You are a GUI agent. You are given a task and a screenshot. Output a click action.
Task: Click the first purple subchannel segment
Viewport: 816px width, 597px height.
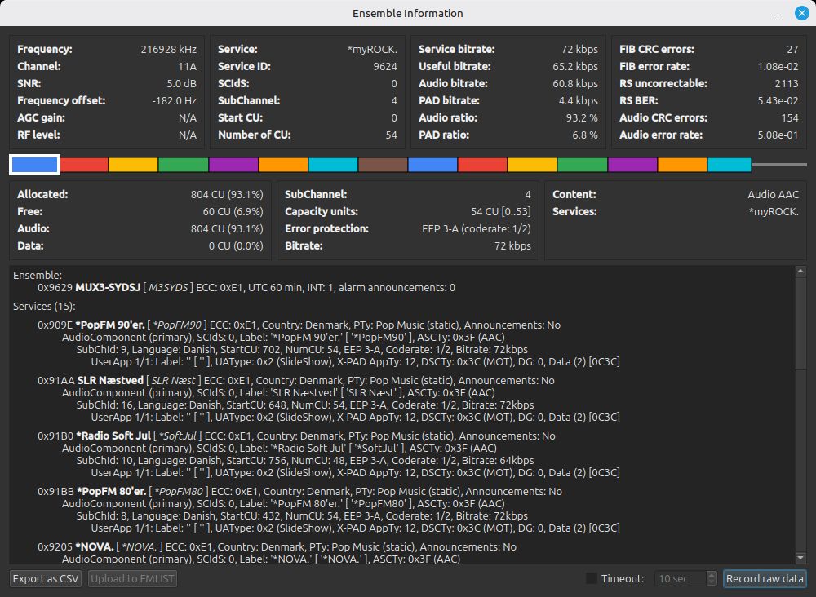(233, 165)
